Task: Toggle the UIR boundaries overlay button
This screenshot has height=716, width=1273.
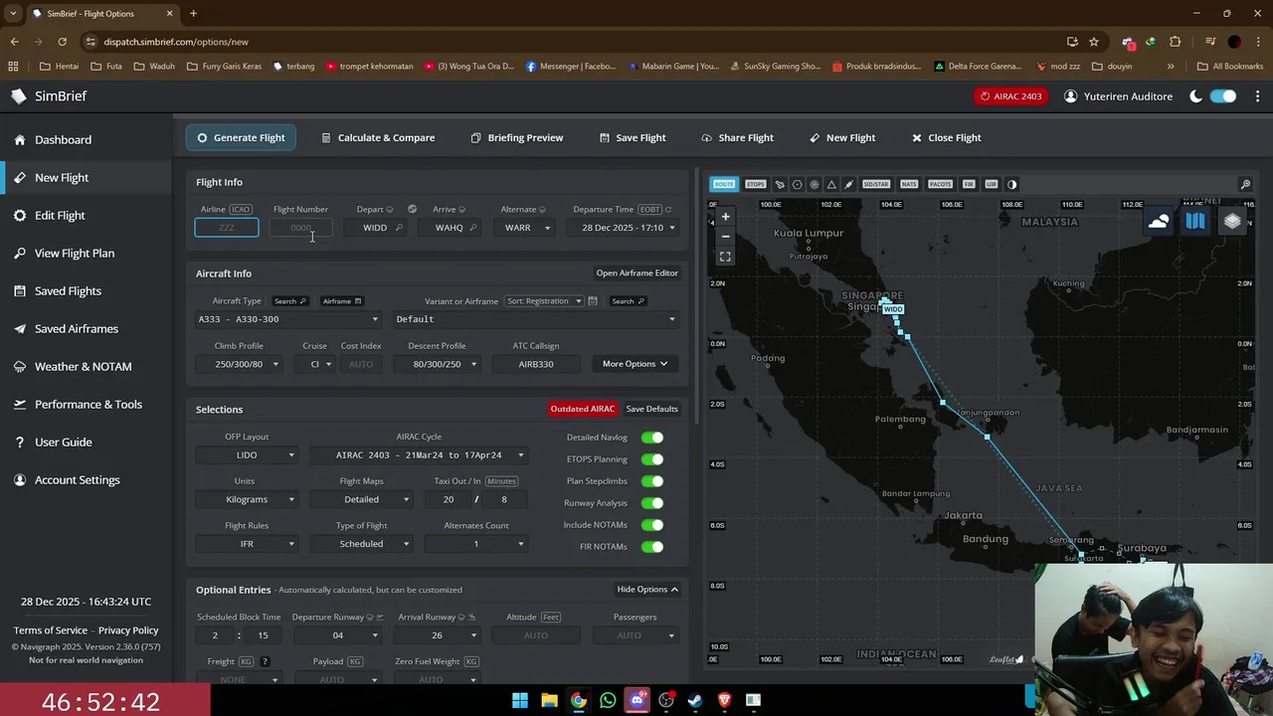Action: click(x=991, y=184)
